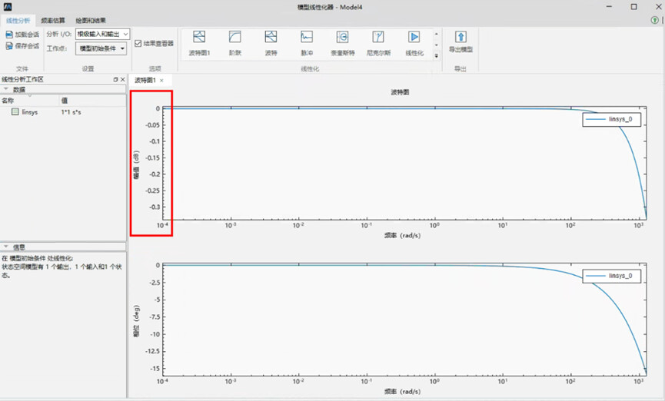Click the green help icon at top right
This screenshot has height=401, width=665.
655,20
